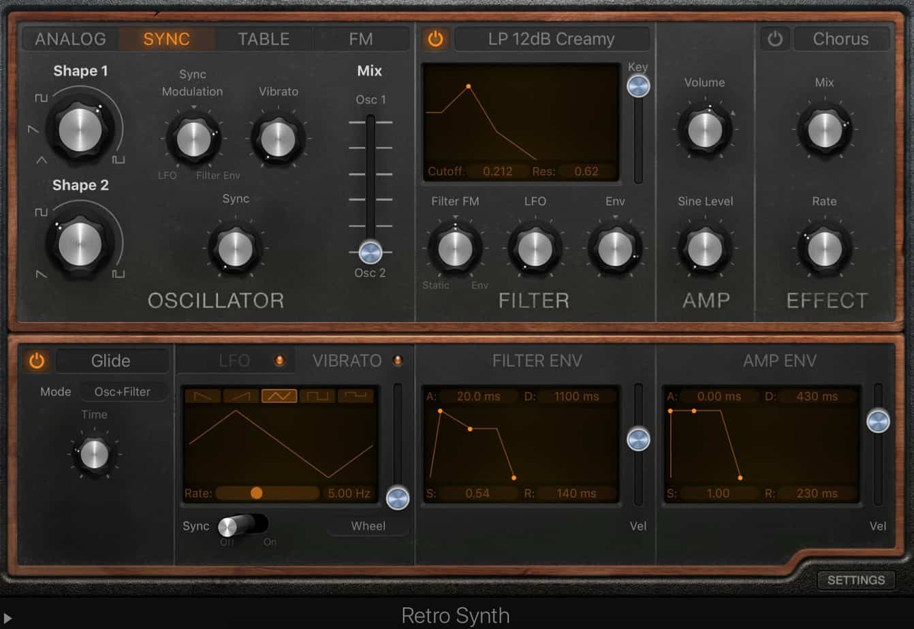Toggle the VIBRATO enable indicator light
Screen dimensions: 914x629
398,361
